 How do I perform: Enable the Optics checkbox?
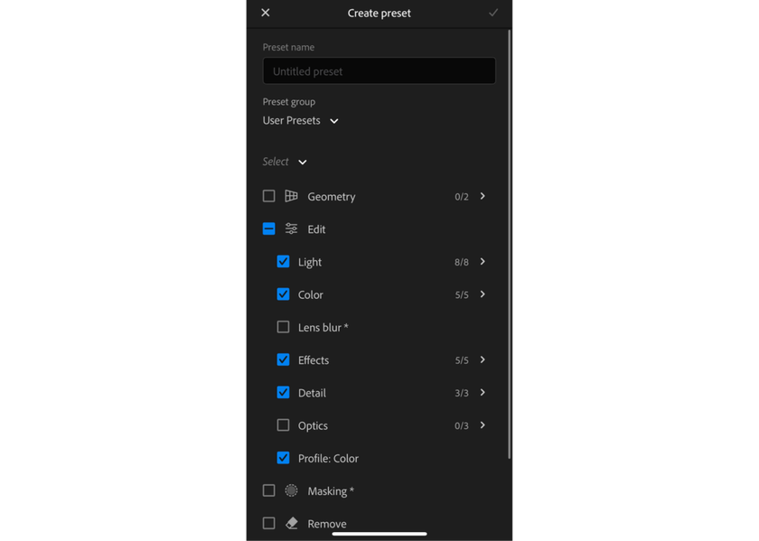283,425
